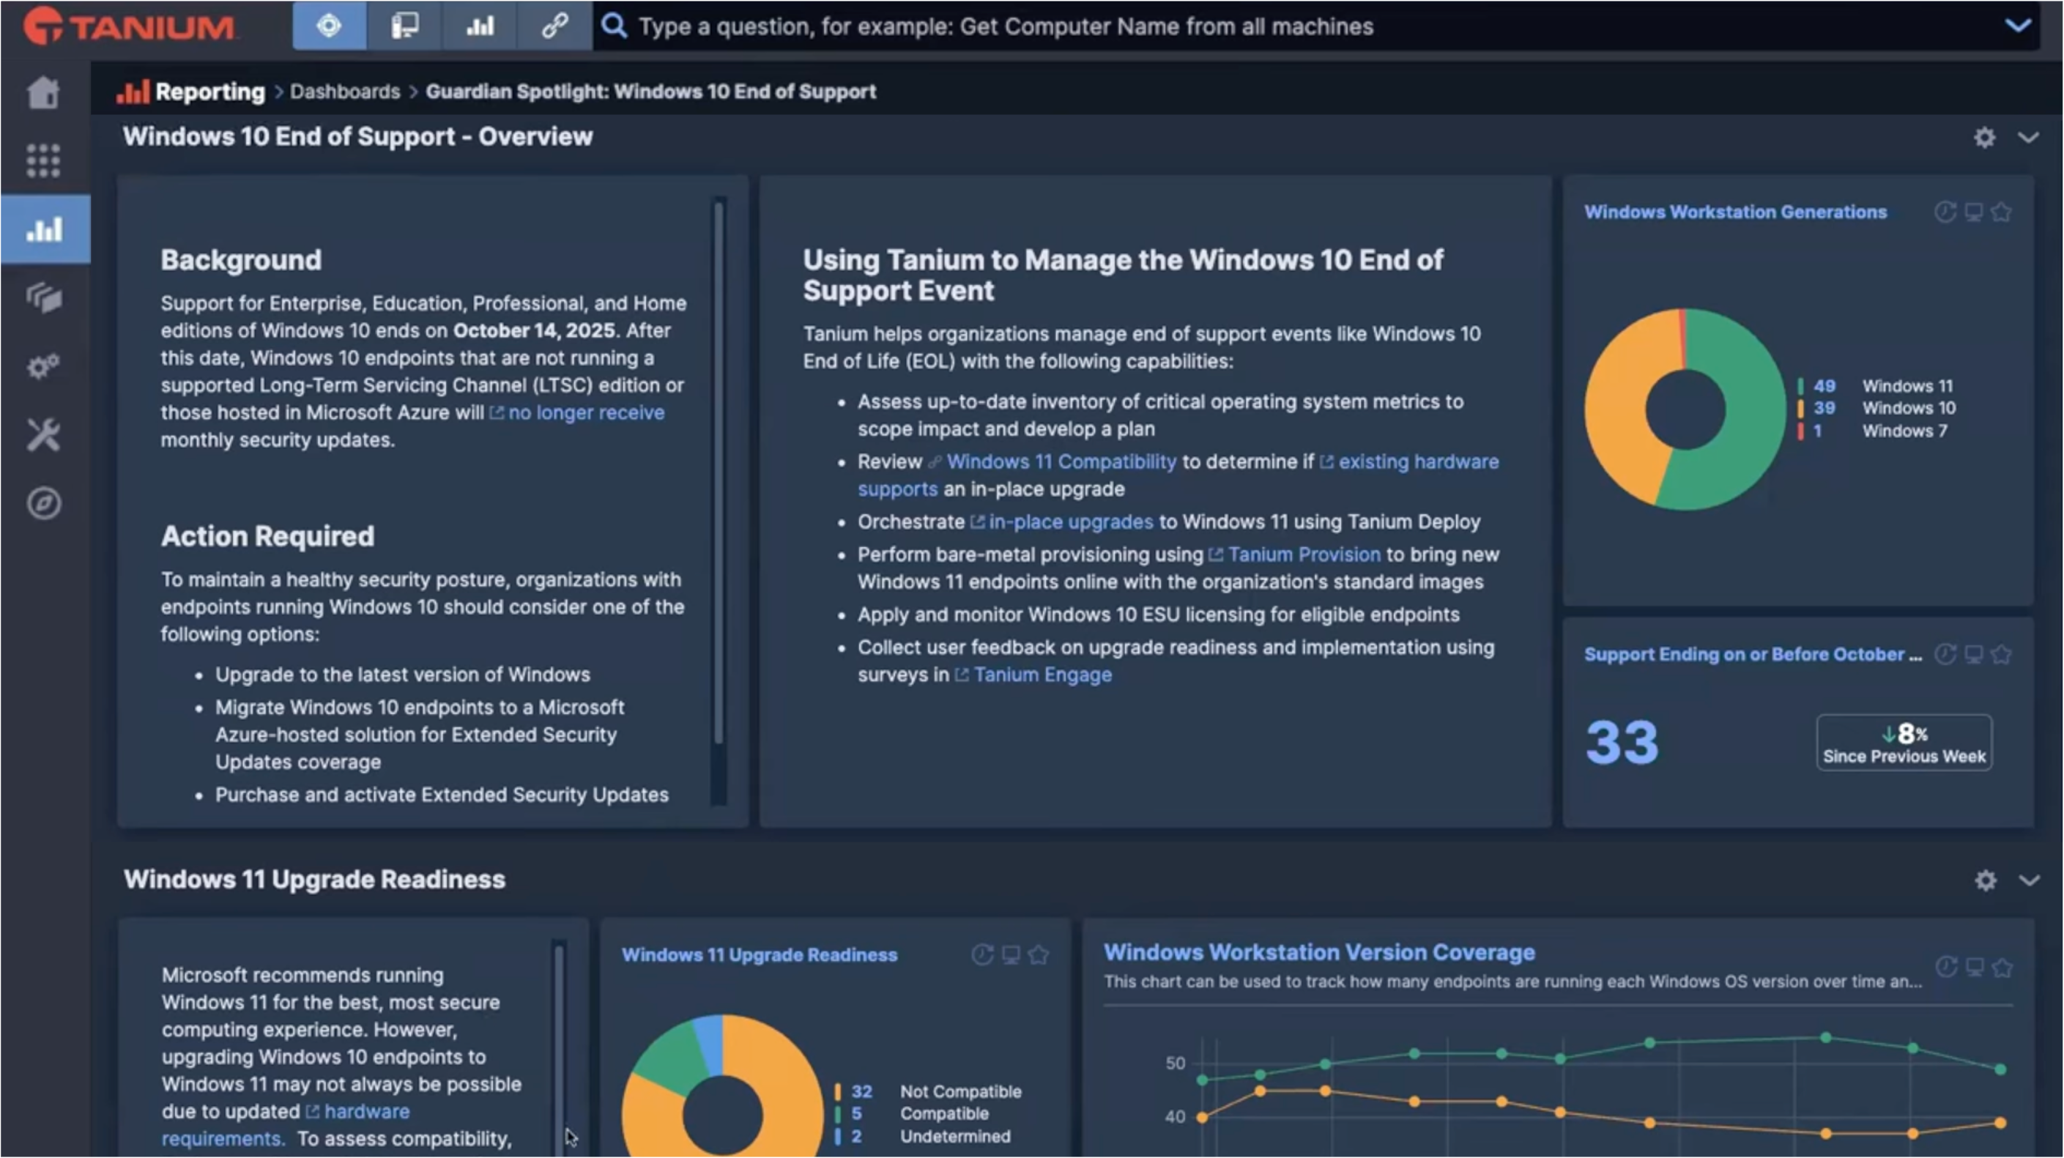Open Windows Workstation Version Coverage title
Viewport: 2064px width, 1158px height.
1319,953
